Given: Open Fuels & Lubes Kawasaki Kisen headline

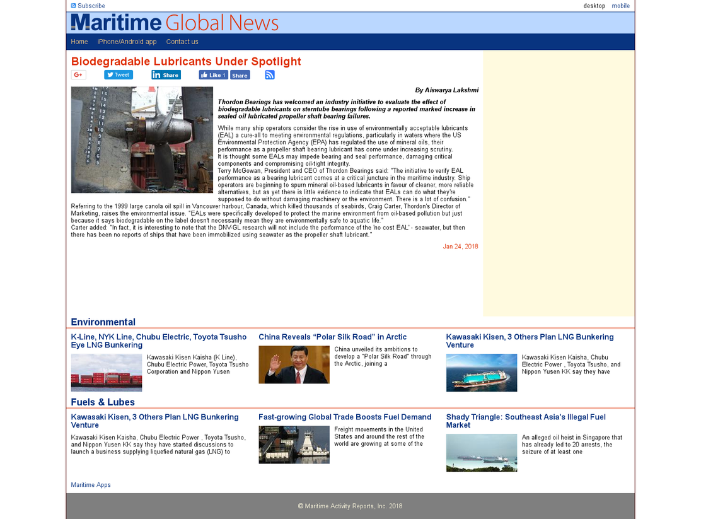Looking at the screenshot, I should point(154,421).
